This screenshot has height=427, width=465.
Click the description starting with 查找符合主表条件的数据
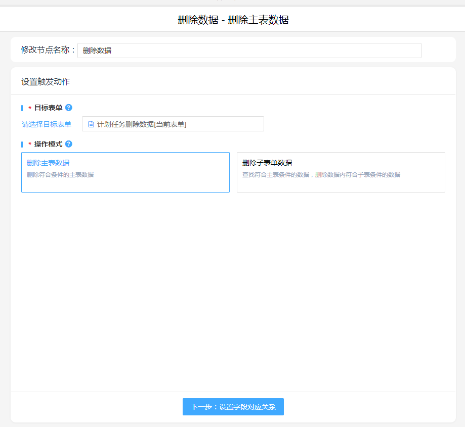pyautogui.click(x=321, y=175)
